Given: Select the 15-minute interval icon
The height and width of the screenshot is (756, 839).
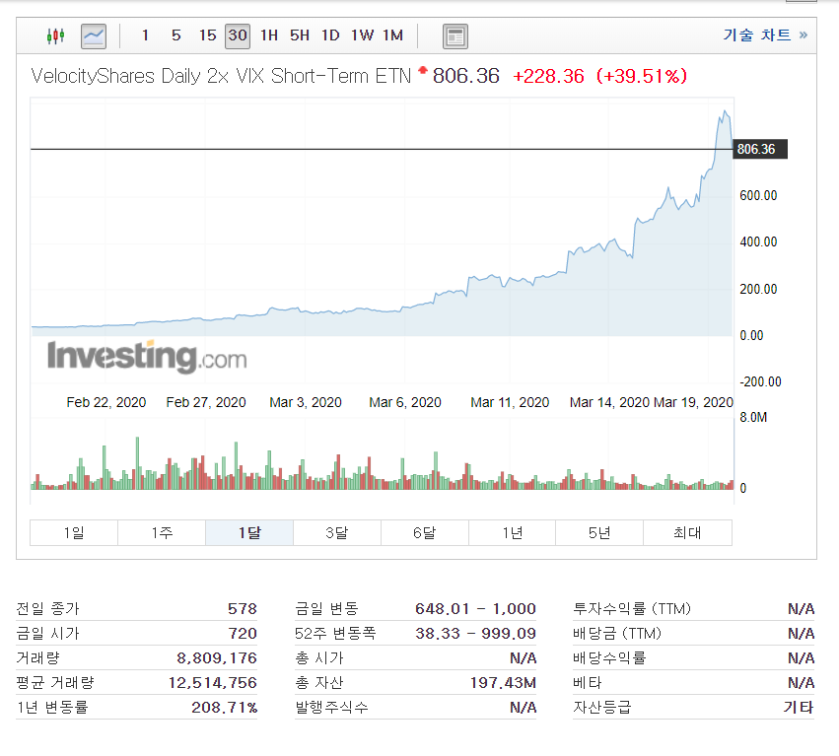Looking at the screenshot, I should click(206, 34).
